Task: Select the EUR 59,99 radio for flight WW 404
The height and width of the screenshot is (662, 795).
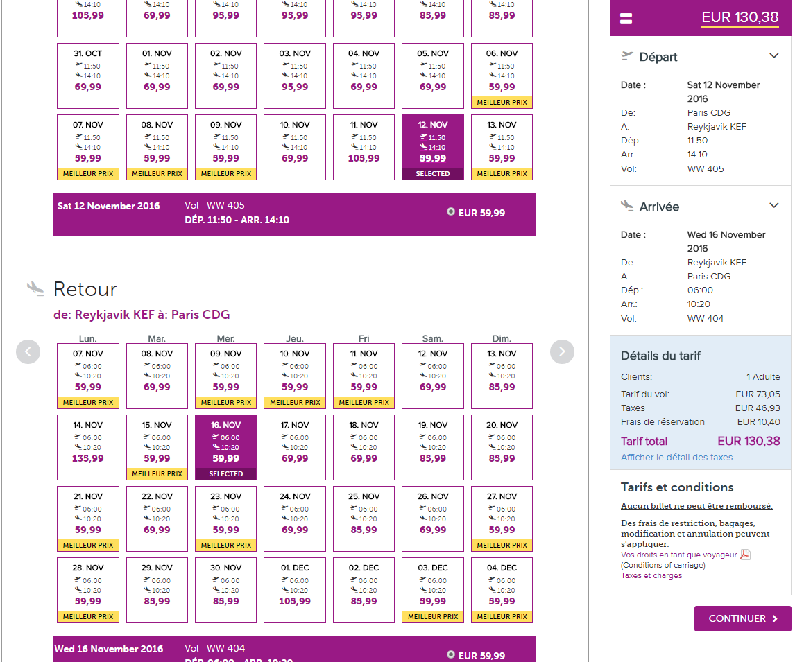Action: point(451,654)
